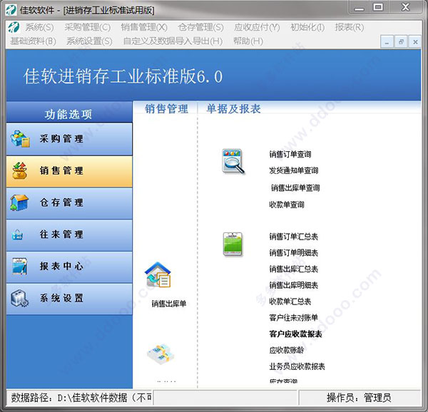Open the 销售出库单 house icon
Screen dimensions: 428x412
coord(158,275)
